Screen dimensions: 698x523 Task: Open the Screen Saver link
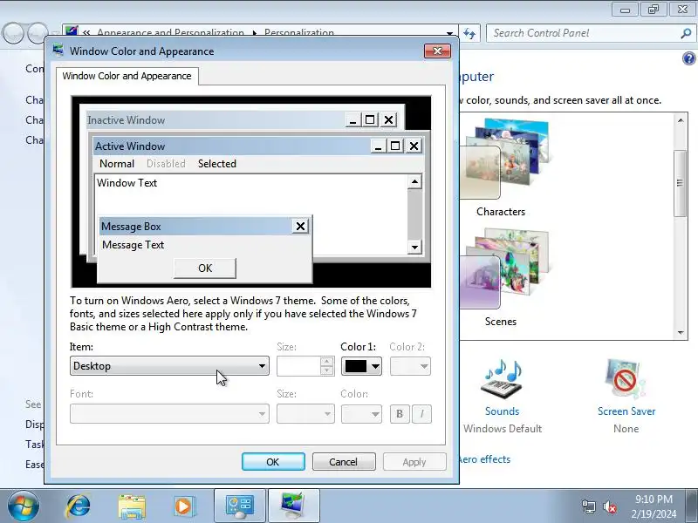click(626, 411)
